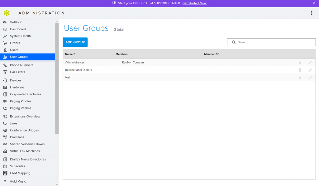Image resolution: width=319 pixels, height=186 pixels.
Task: Open User Groups in sidebar
Action: pos(27,57)
